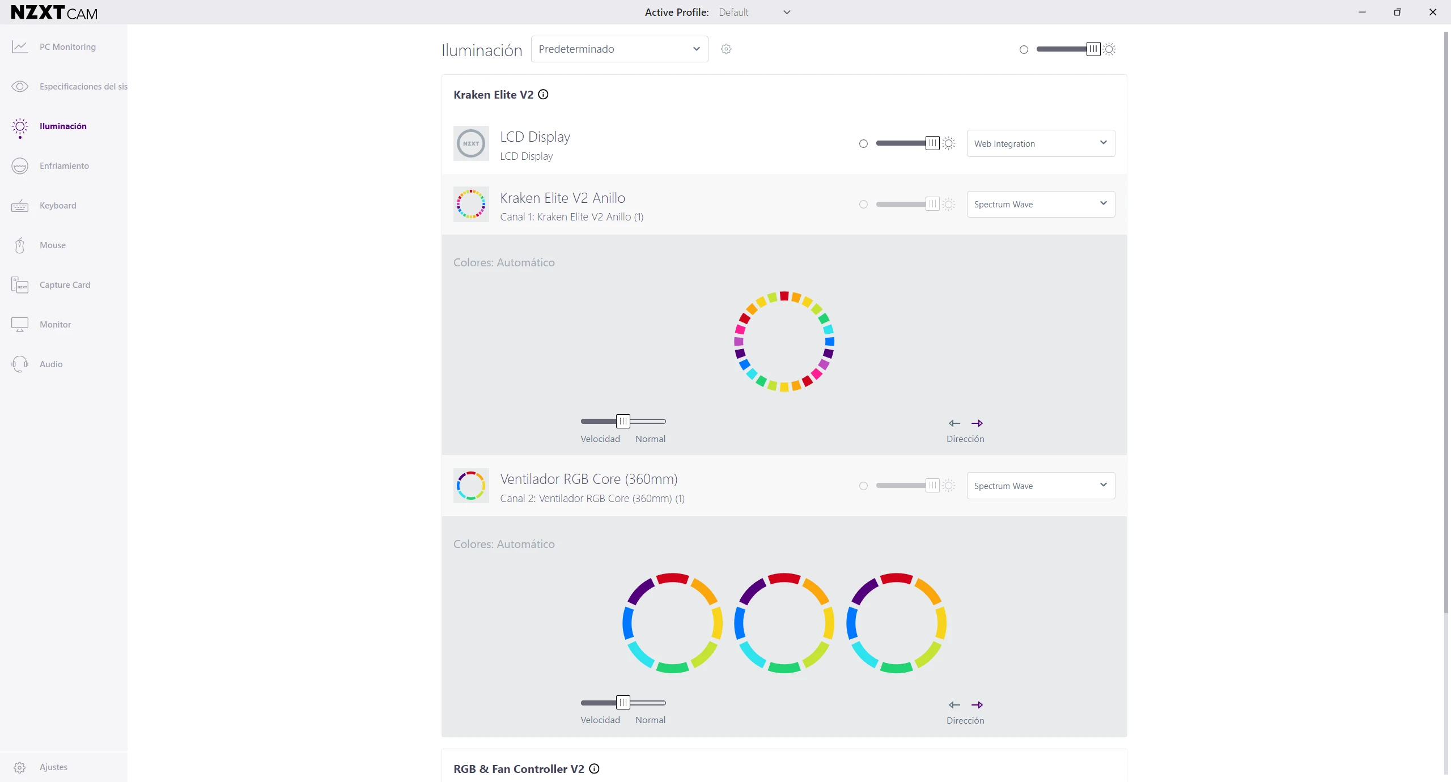Click LCD Display max brightness sun icon
1451x782 pixels.
(949, 143)
